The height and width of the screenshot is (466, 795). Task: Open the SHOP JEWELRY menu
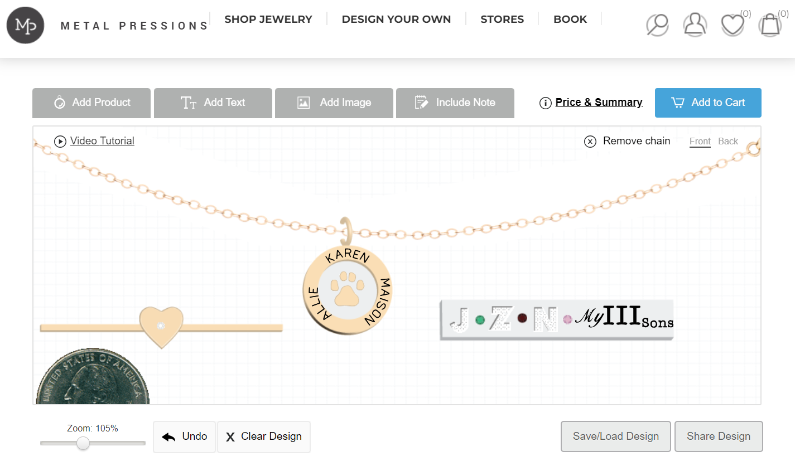click(268, 19)
